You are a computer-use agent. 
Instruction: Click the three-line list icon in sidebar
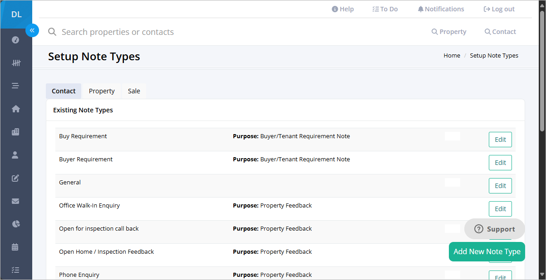point(15,86)
